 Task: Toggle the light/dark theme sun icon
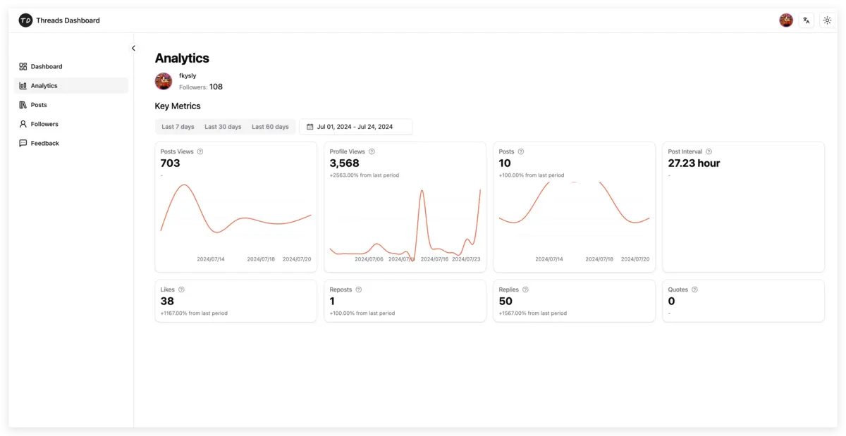click(x=827, y=20)
